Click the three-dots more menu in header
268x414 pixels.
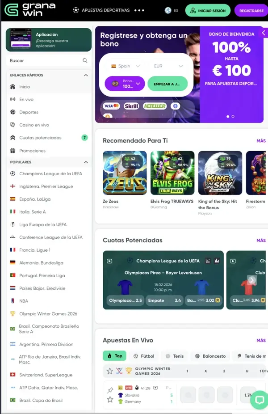(x=139, y=10)
